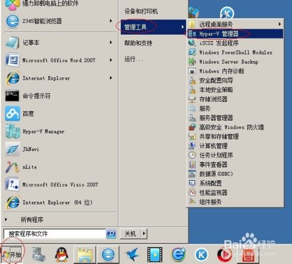Screen dimensions: 292x264
Task: Click the 2345 browser e icon in taskbar
Action: [108, 255]
